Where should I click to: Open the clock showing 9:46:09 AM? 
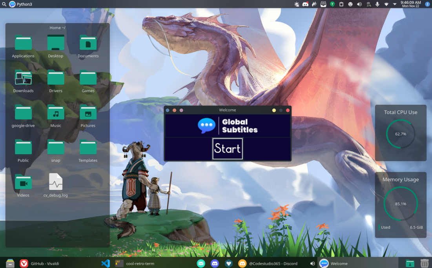[x=410, y=4]
